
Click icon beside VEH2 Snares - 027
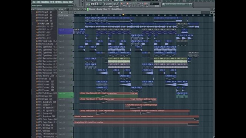click(x=37, y=82)
